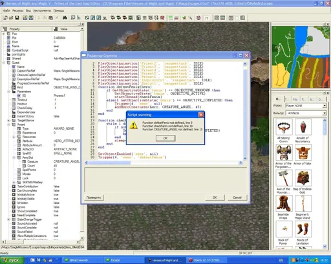The height and width of the screenshot is (264, 331).
Task: Open the Ресурсы menu
Action: (x=17, y=10)
